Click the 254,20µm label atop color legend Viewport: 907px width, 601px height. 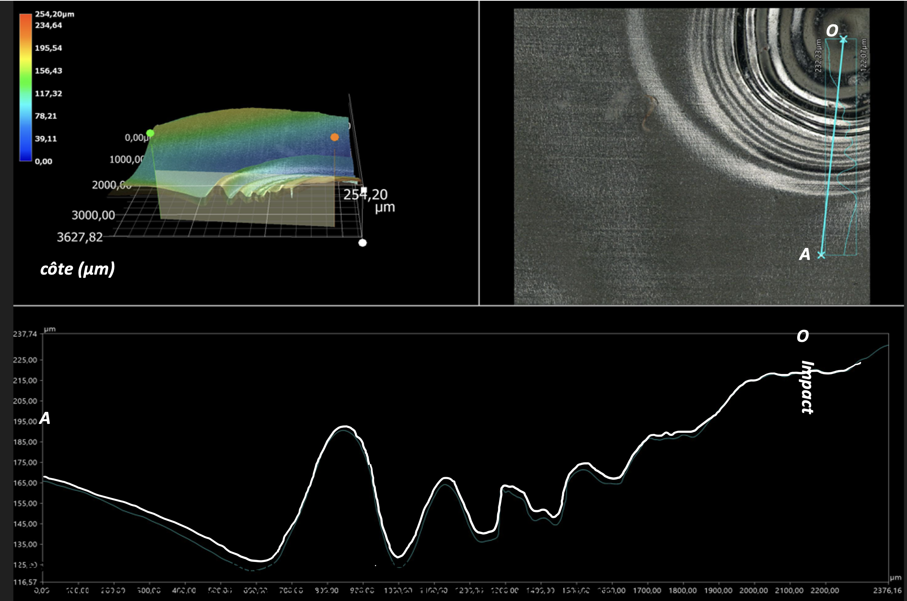pos(55,14)
